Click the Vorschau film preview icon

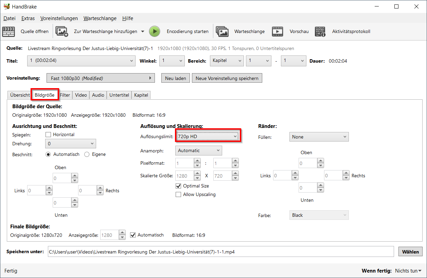278,32
